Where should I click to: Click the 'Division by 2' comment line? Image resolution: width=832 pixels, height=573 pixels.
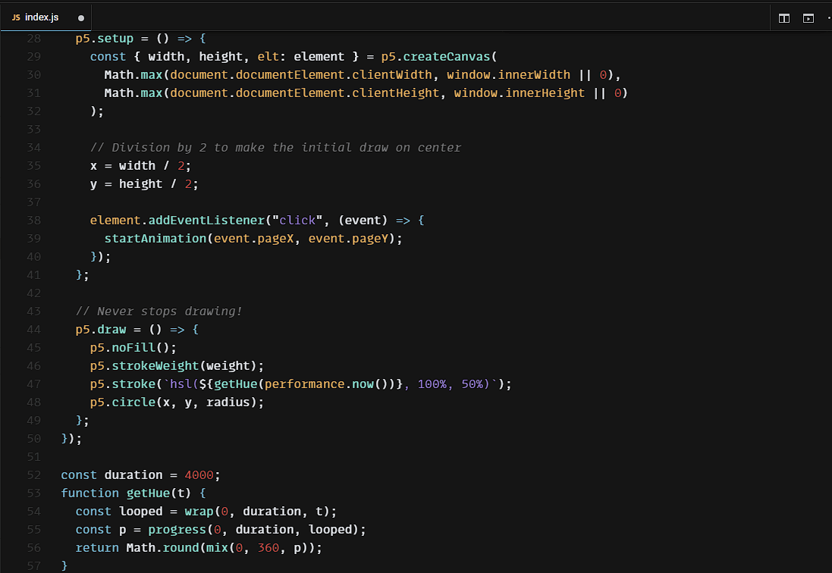point(275,147)
